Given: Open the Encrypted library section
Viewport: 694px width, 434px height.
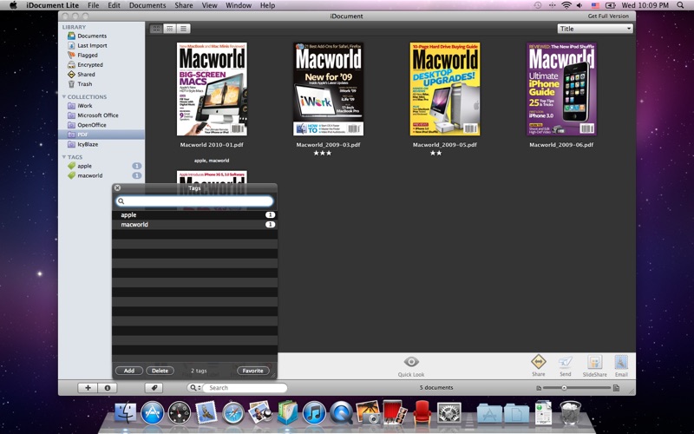Looking at the screenshot, I should [90, 64].
